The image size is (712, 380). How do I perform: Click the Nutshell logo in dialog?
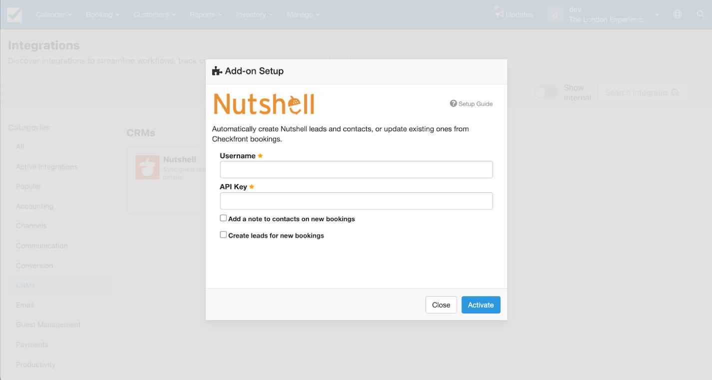pyautogui.click(x=264, y=104)
